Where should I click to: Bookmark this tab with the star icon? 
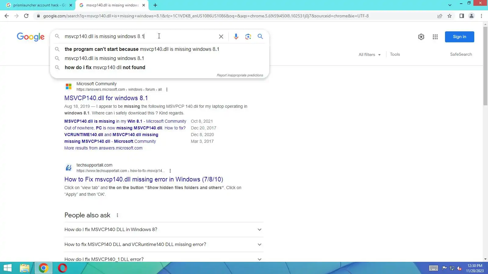tap(450, 16)
